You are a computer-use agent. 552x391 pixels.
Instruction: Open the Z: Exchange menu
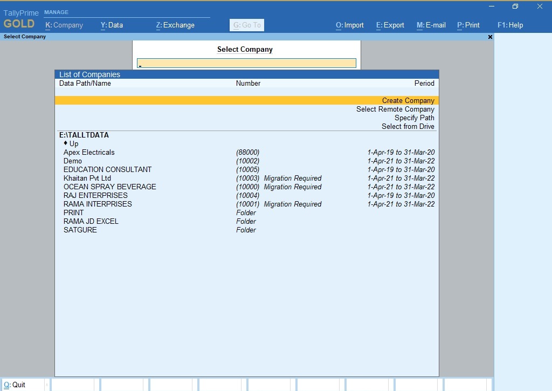point(175,25)
